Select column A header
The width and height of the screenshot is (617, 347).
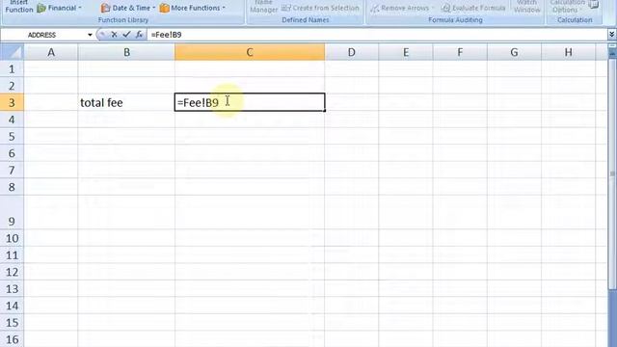pos(51,52)
